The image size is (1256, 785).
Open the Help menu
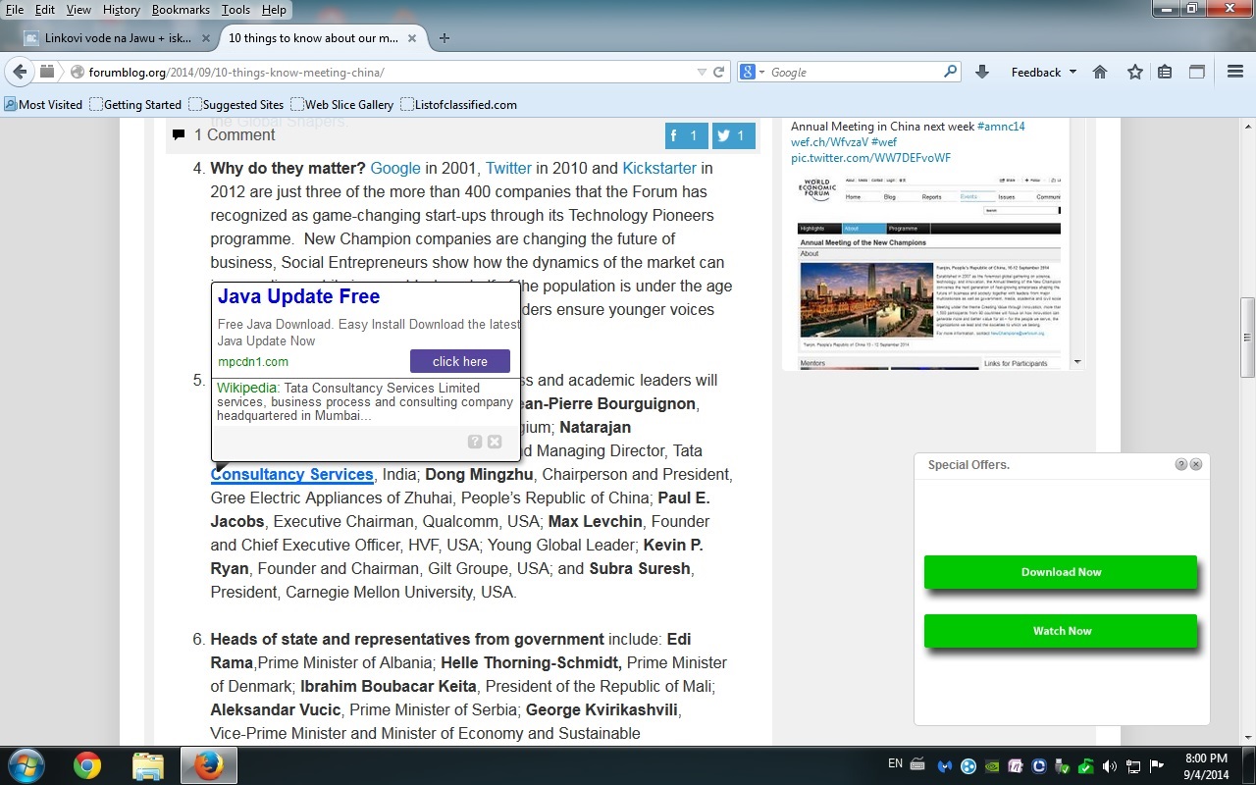point(274,10)
